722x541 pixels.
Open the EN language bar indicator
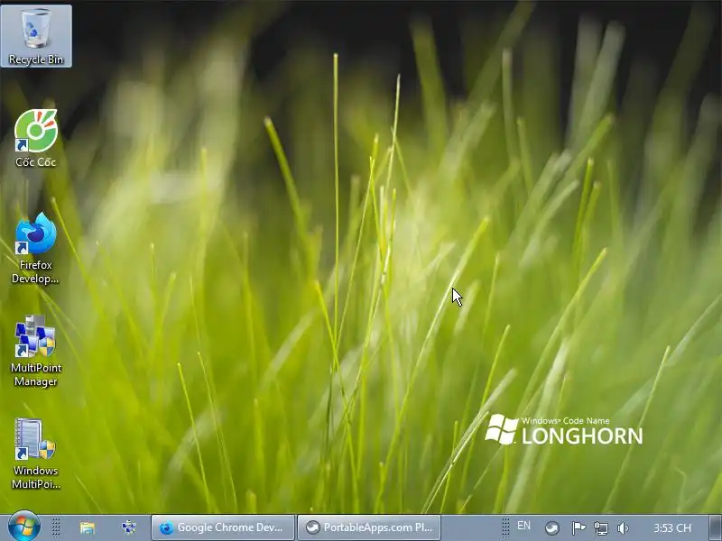coord(523,526)
